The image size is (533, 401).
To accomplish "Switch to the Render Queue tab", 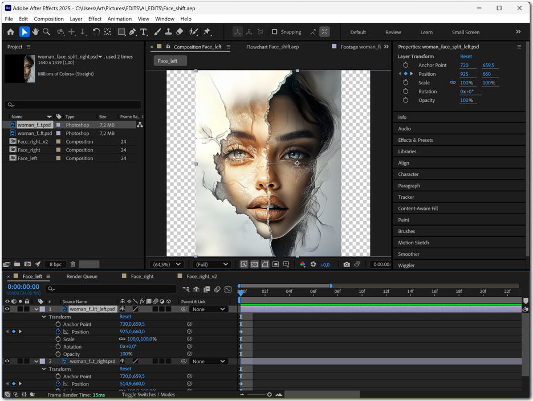I will tap(82, 276).
